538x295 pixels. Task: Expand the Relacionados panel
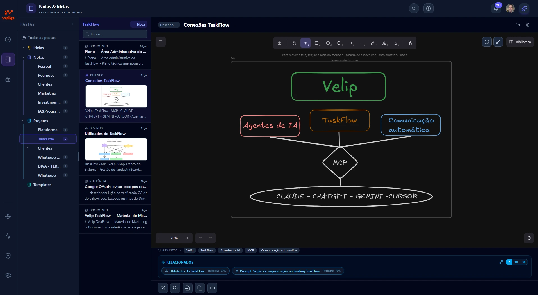coord(501,262)
